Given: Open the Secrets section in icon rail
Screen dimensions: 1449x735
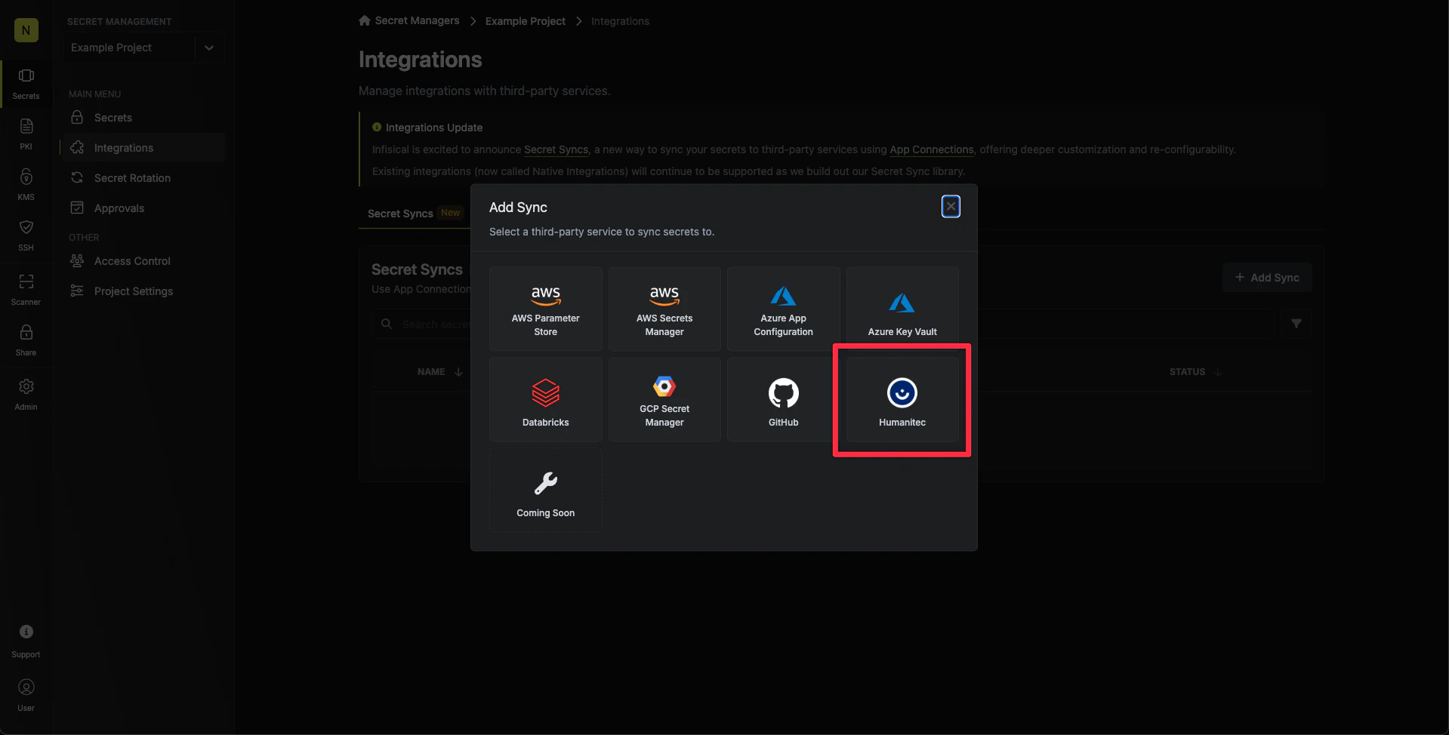Looking at the screenshot, I should point(26,84).
